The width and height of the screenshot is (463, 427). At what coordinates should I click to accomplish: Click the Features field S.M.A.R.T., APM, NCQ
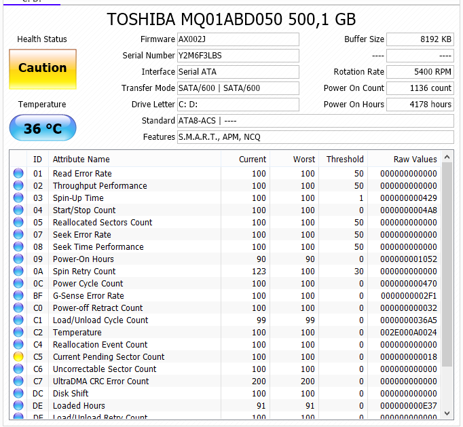pos(316,137)
